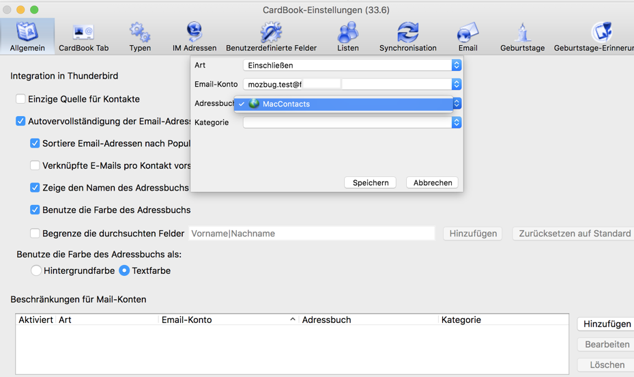Click Abbrechen in the dialog
The height and width of the screenshot is (377, 634).
[432, 182]
